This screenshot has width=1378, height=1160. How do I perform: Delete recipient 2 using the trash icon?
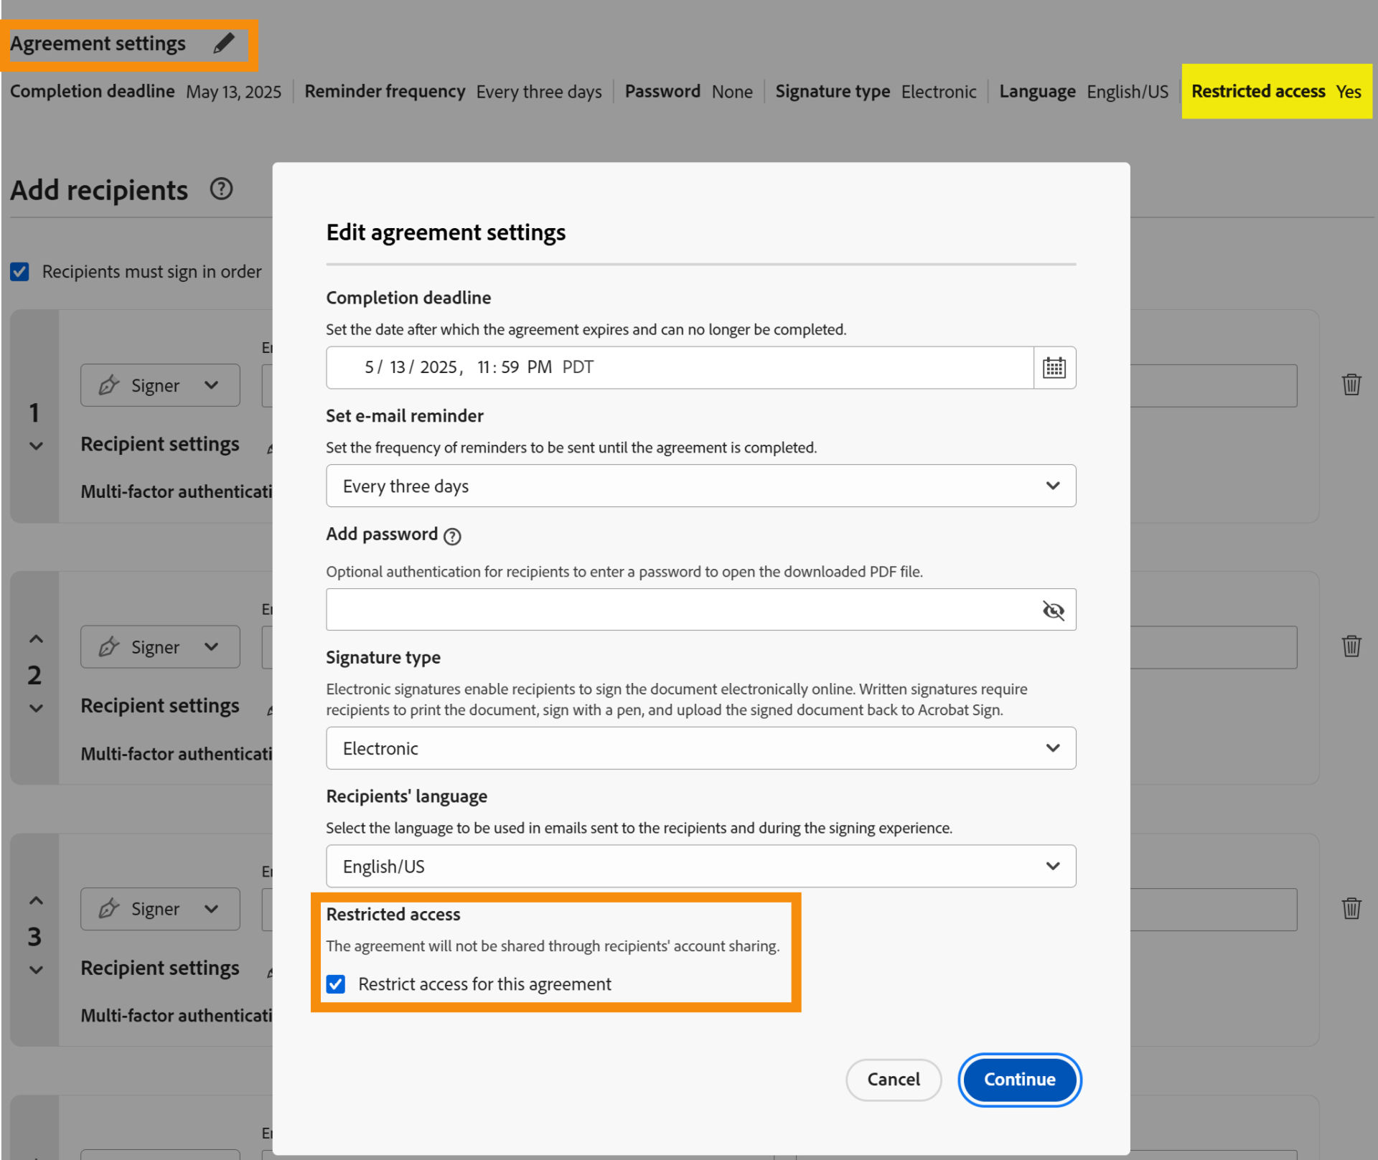pos(1351,646)
